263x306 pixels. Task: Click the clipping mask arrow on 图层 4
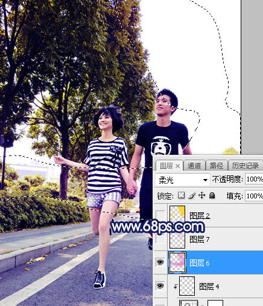tap(176, 286)
